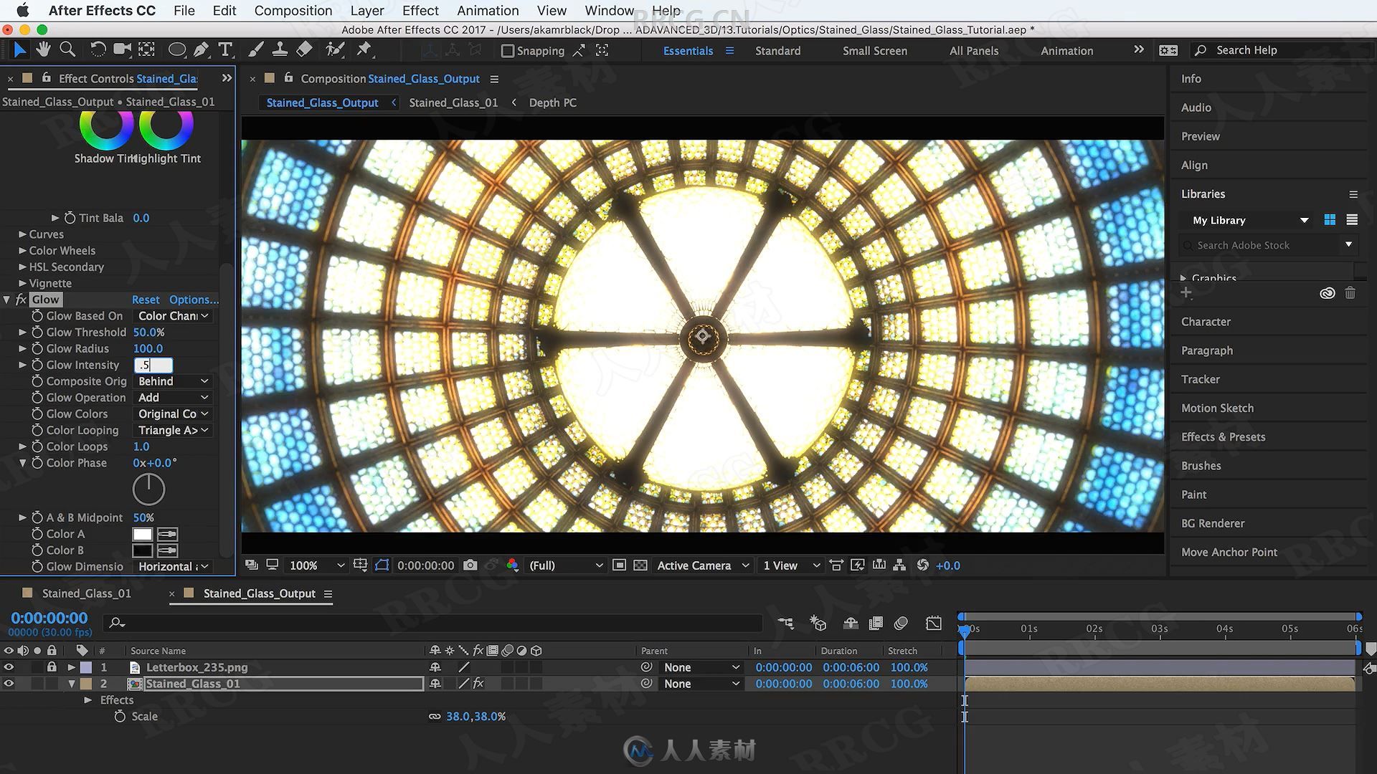Viewport: 1377px width, 774px height.
Task: Select the Shape tool in toolbar
Action: click(174, 49)
